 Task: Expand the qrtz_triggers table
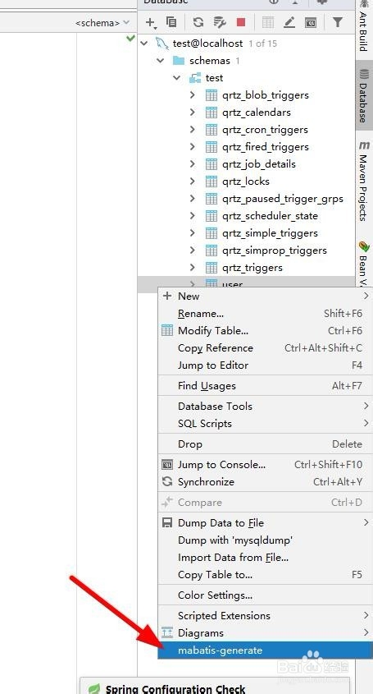tap(193, 268)
